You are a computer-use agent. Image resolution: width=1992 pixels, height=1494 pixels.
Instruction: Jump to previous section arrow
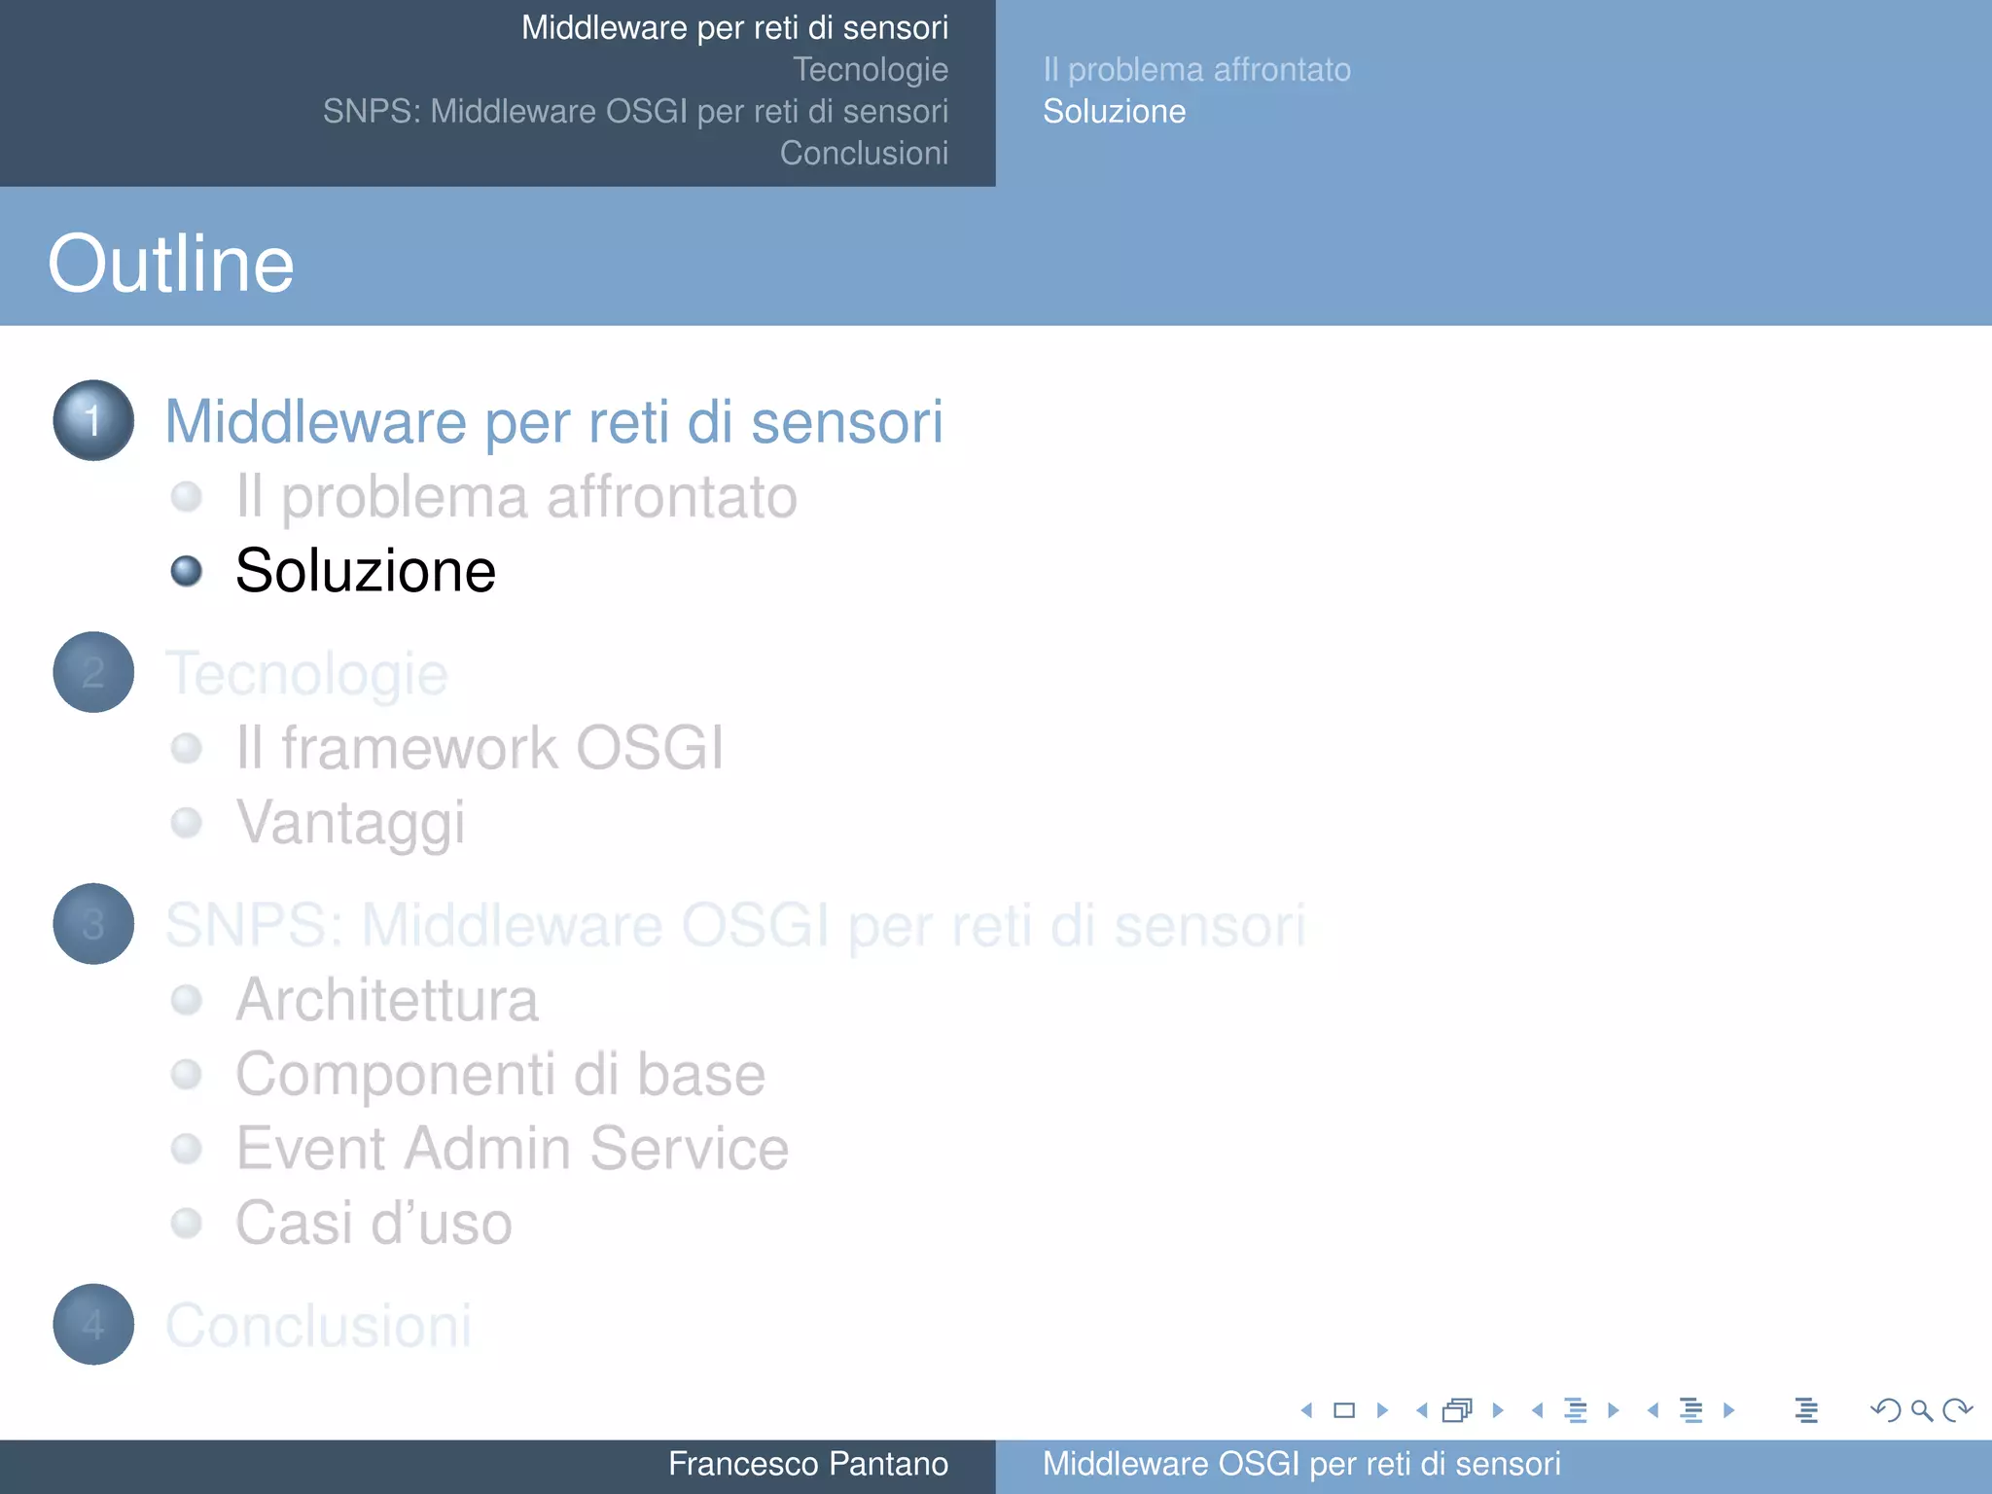coord(1654,1410)
